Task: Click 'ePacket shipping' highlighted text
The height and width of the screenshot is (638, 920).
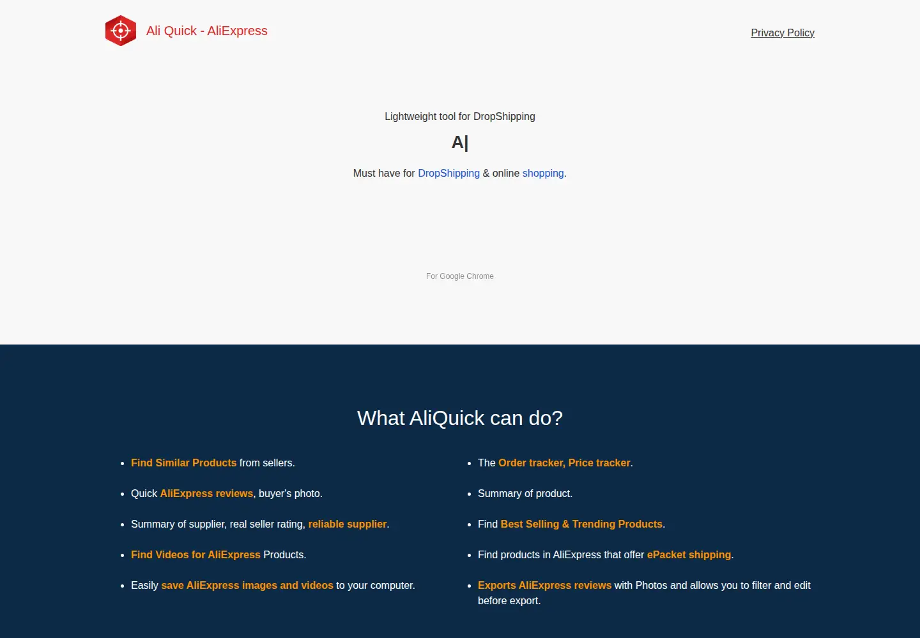Action: point(689,554)
